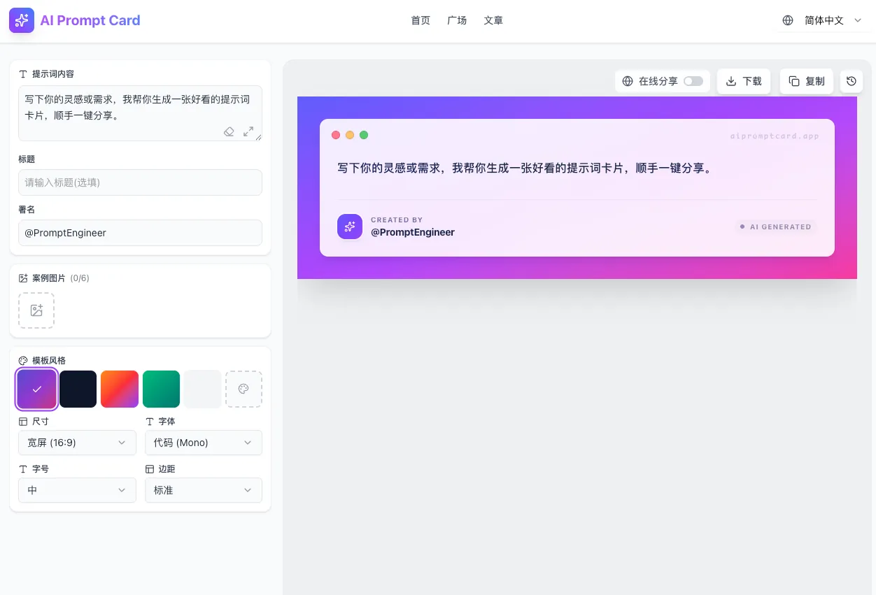Clear prompt text using the eraser icon
Screen dimensions: 876x595
point(229,131)
